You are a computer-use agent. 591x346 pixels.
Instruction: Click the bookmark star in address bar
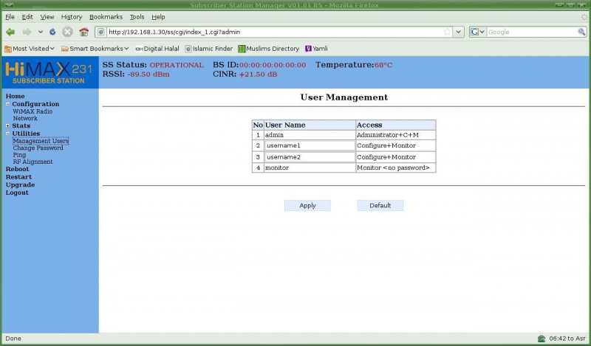tap(447, 32)
